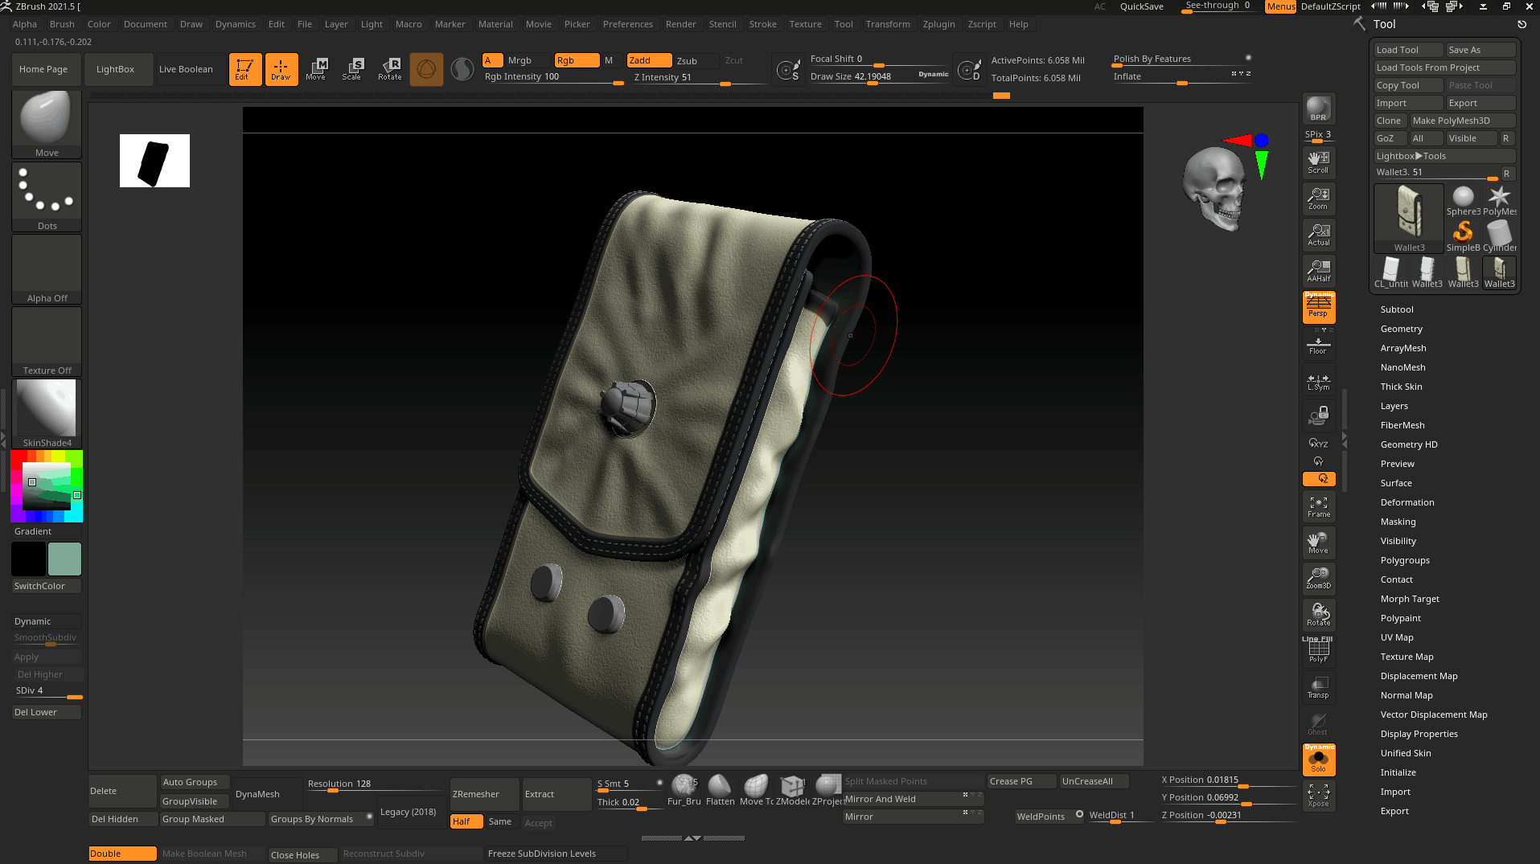Toggle the Zadd button

click(x=649, y=60)
